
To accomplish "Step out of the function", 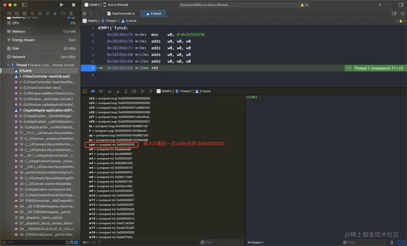I will click(x=126, y=91).
